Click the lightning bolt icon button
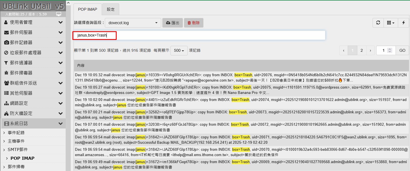The height and width of the screenshot is (171, 410). pyautogui.click(x=404, y=23)
